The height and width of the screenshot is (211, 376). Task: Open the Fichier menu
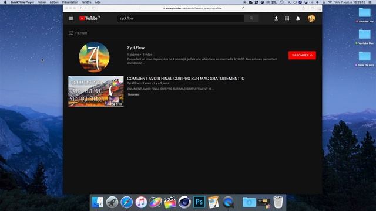pyautogui.click(x=42, y=2)
